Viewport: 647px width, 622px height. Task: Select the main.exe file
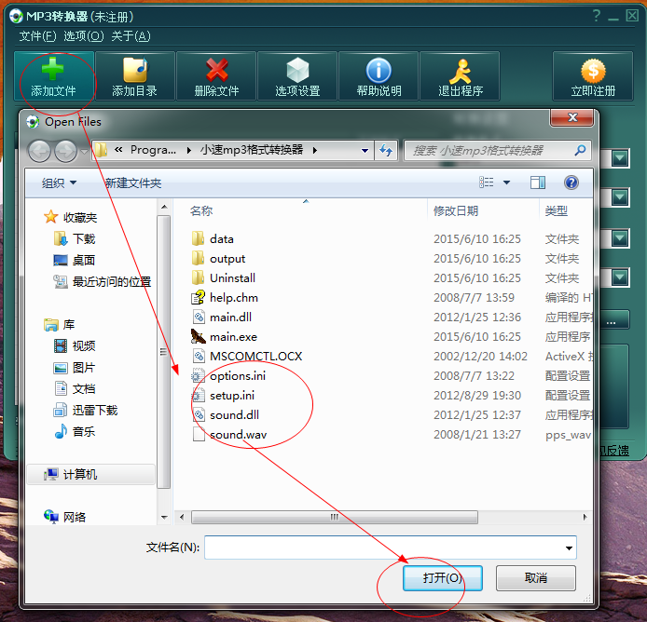tap(225, 337)
